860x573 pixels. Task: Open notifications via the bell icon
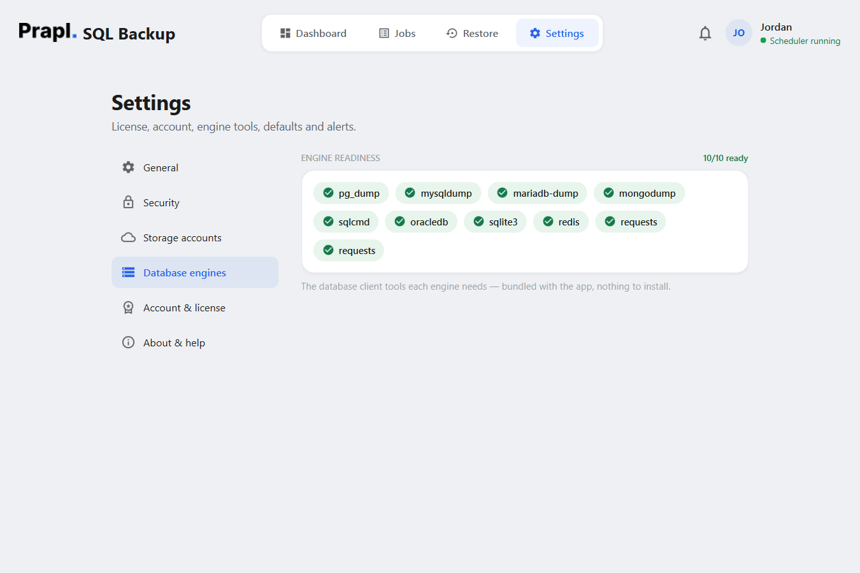(x=705, y=33)
